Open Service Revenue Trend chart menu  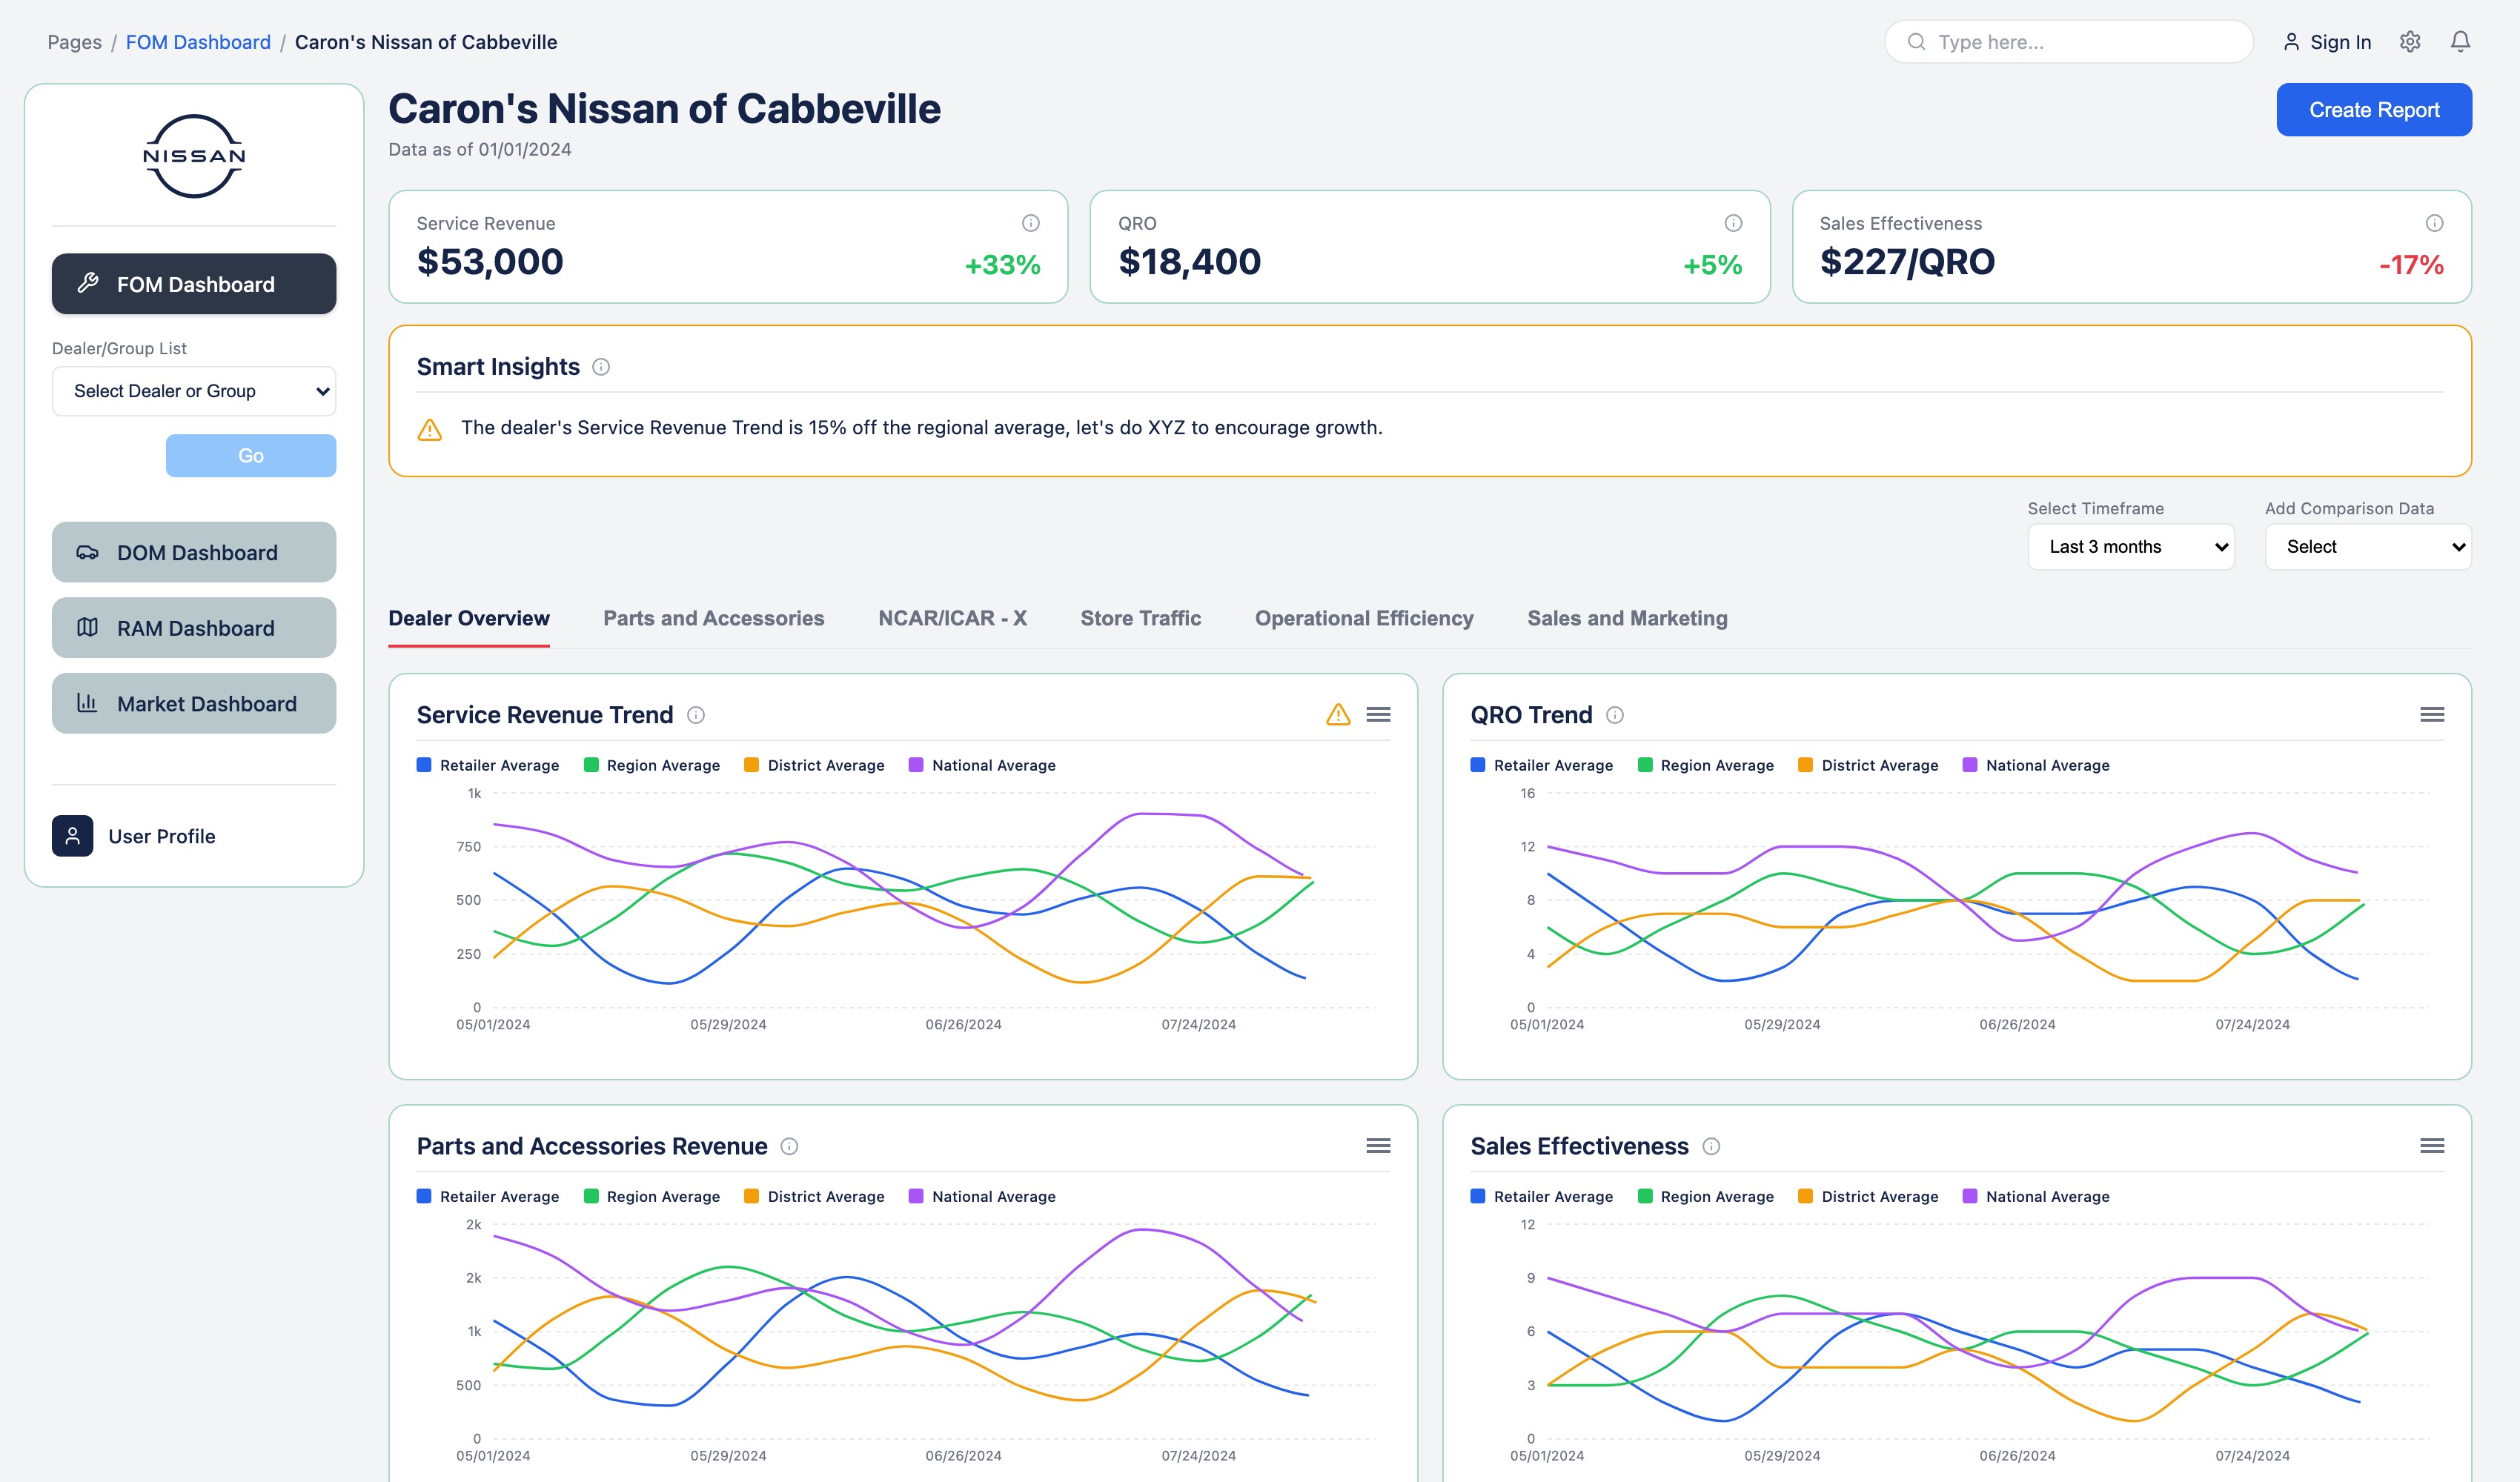[1378, 714]
